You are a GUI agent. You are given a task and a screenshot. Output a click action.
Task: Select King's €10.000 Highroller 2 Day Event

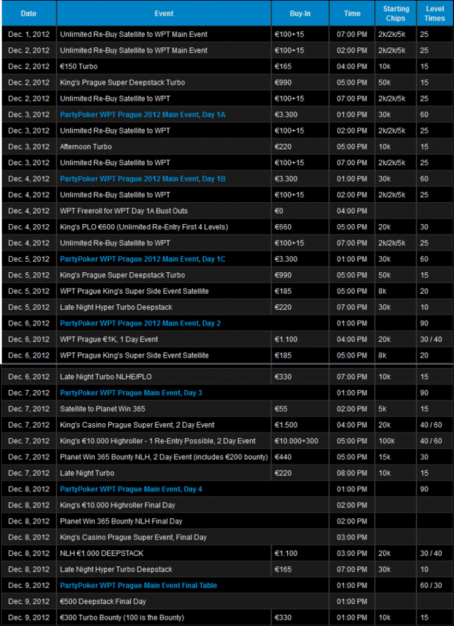pyautogui.click(x=158, y=441)
